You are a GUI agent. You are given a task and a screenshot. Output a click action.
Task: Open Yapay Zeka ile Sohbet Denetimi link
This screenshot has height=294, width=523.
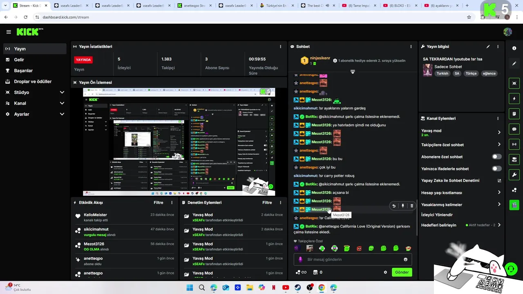pyautogui.click(x=461, y=180)
